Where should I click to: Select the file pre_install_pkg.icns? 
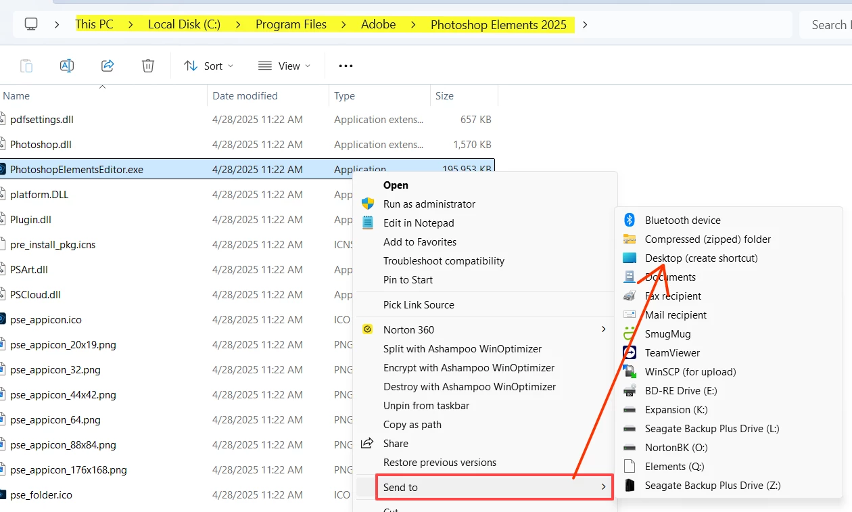point(53,244)
